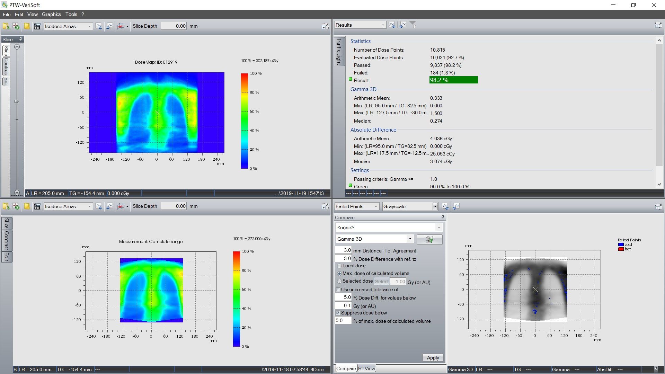Uncheck Suppress dose below checkbox

click(338, 313)
